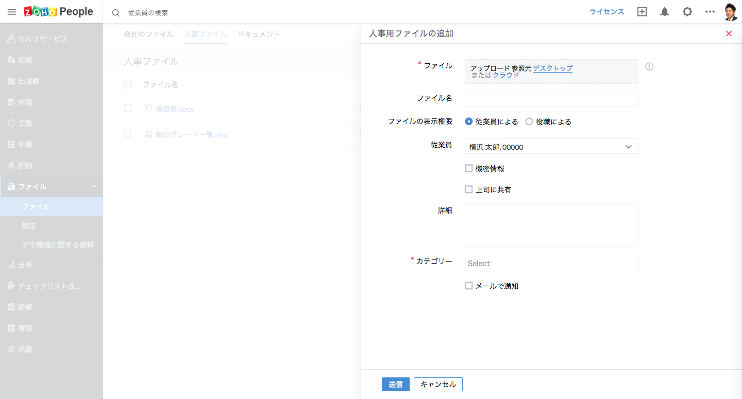Select 分析 in the sidebar
The image size is (742, 399).
(25, 265)
